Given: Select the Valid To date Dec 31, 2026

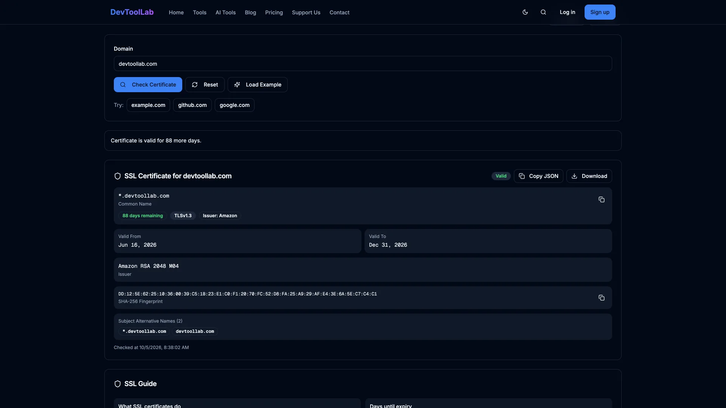Looking at the screenshot, I should click(x=388, y=245).
